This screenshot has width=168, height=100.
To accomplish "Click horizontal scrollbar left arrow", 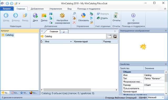I will point(42,90).
